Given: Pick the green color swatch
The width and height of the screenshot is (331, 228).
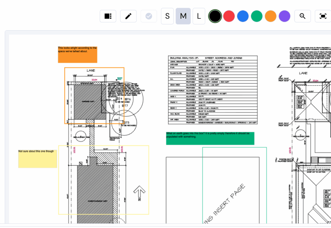Looking at the screenshot, I should pos(257,16).
